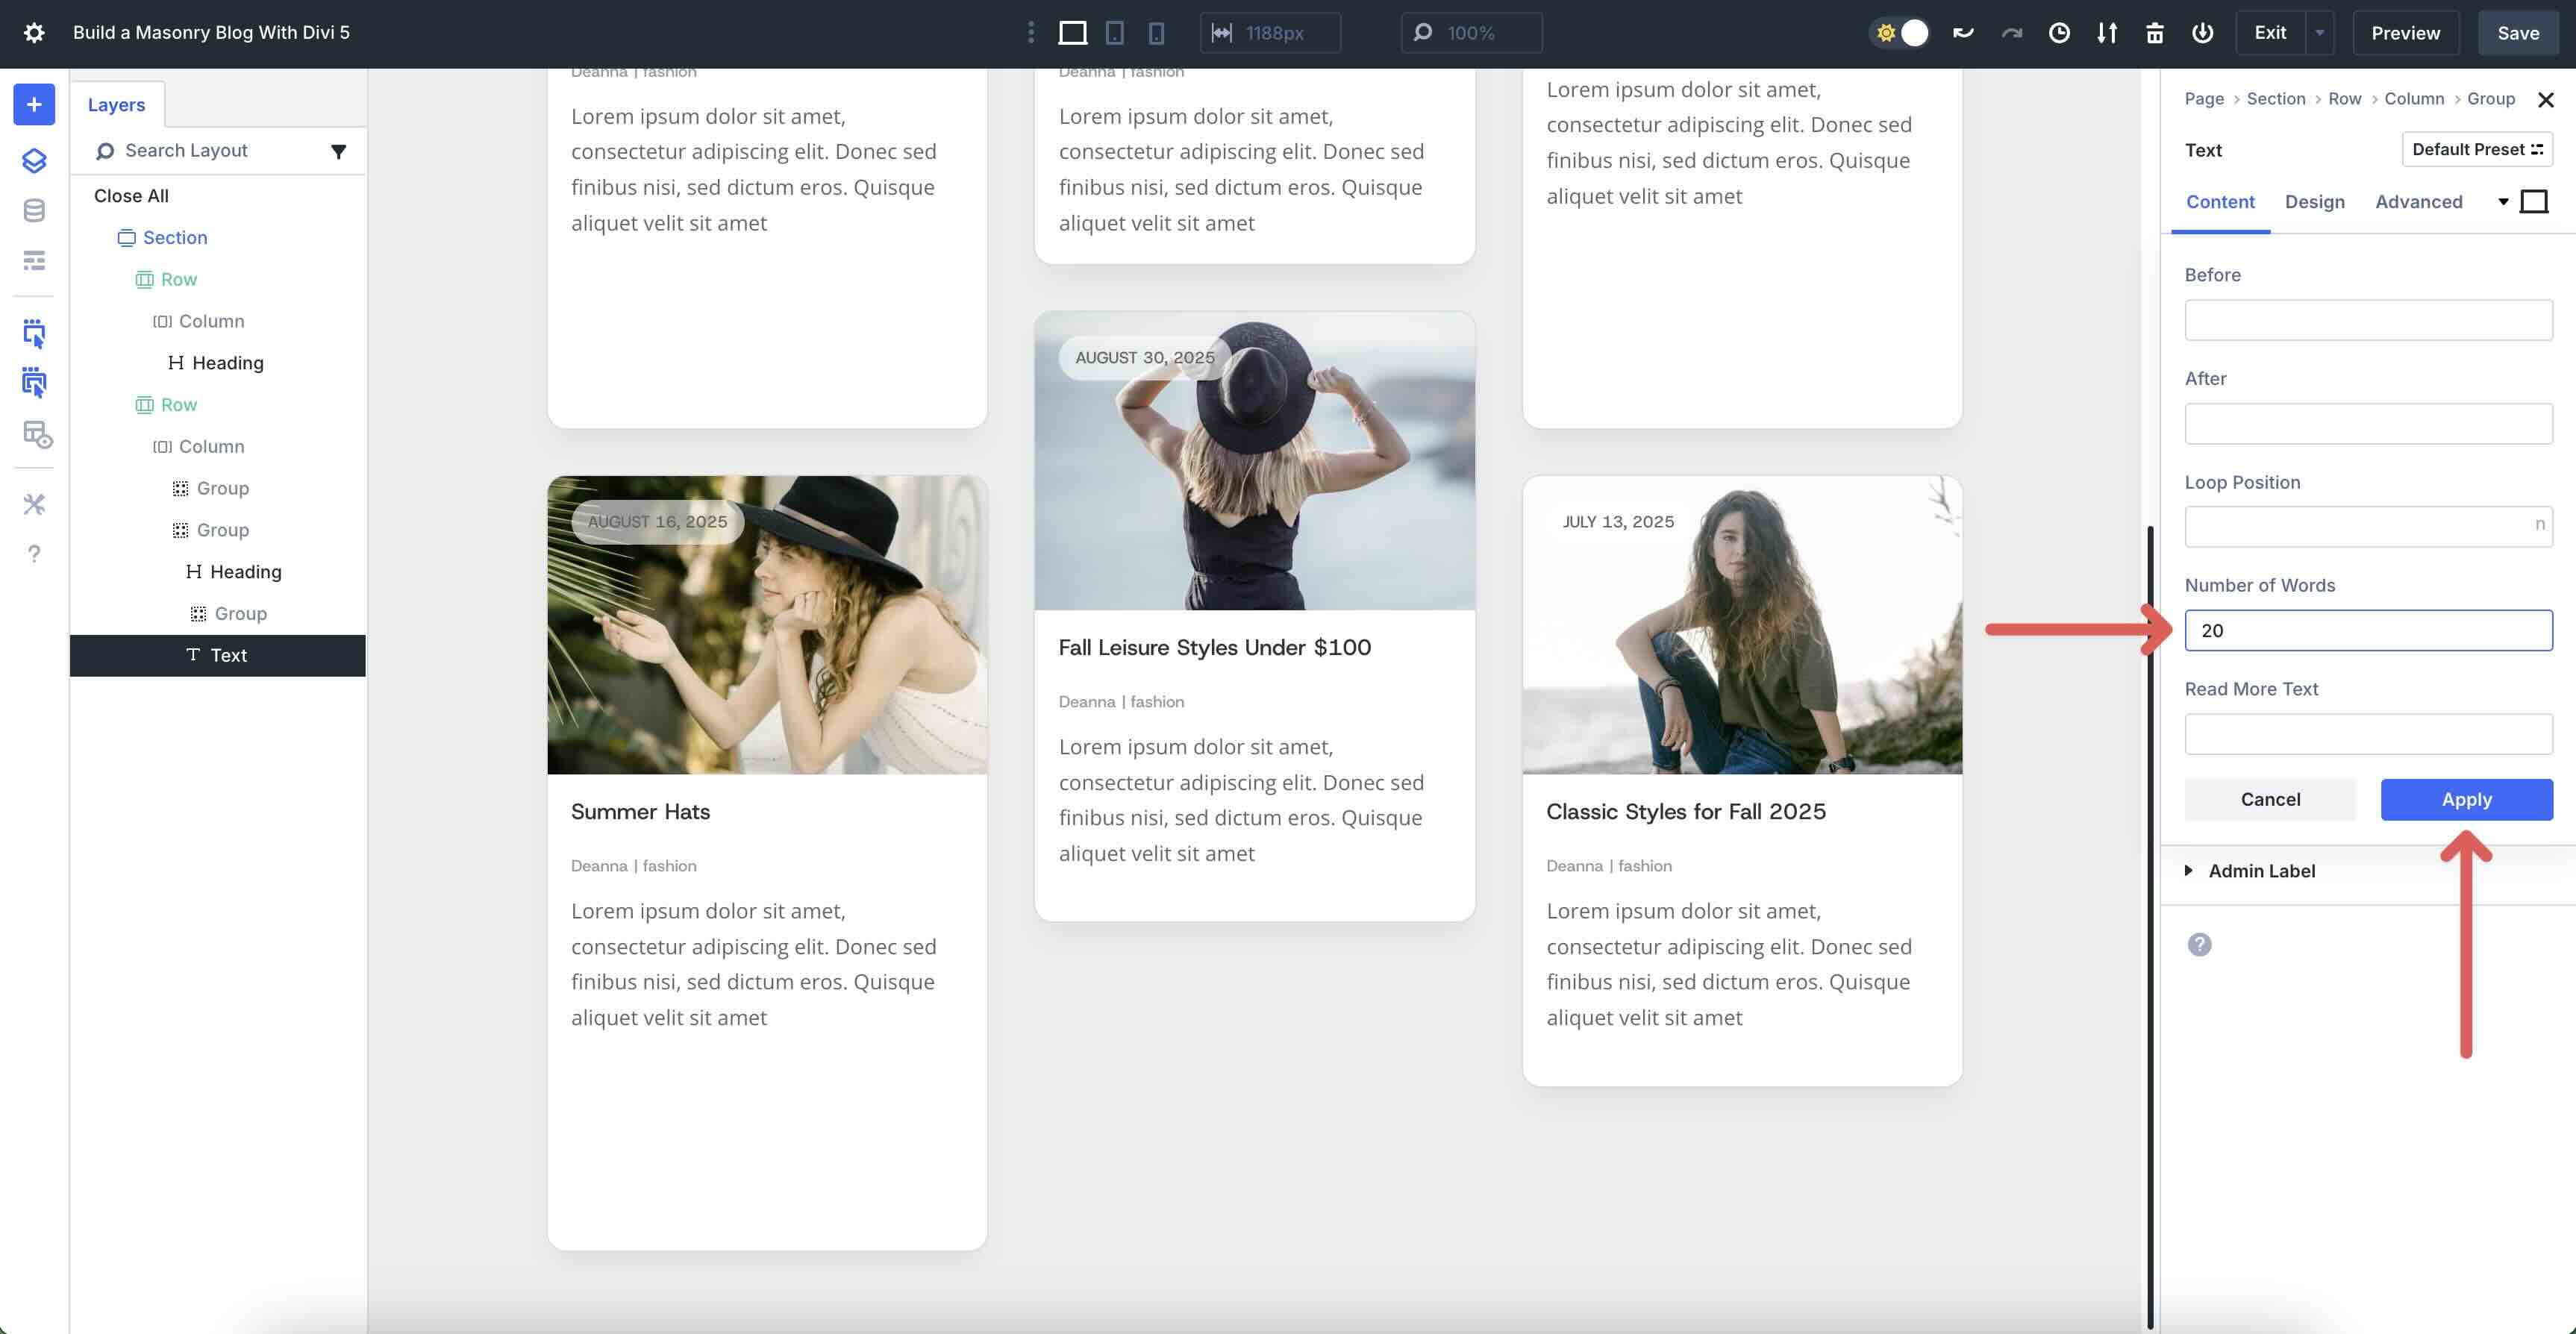The height and width of the screenshot is (1334, 2576).
Task: Select the desktop view icon in the top bar
Action: coord(1072,32)
